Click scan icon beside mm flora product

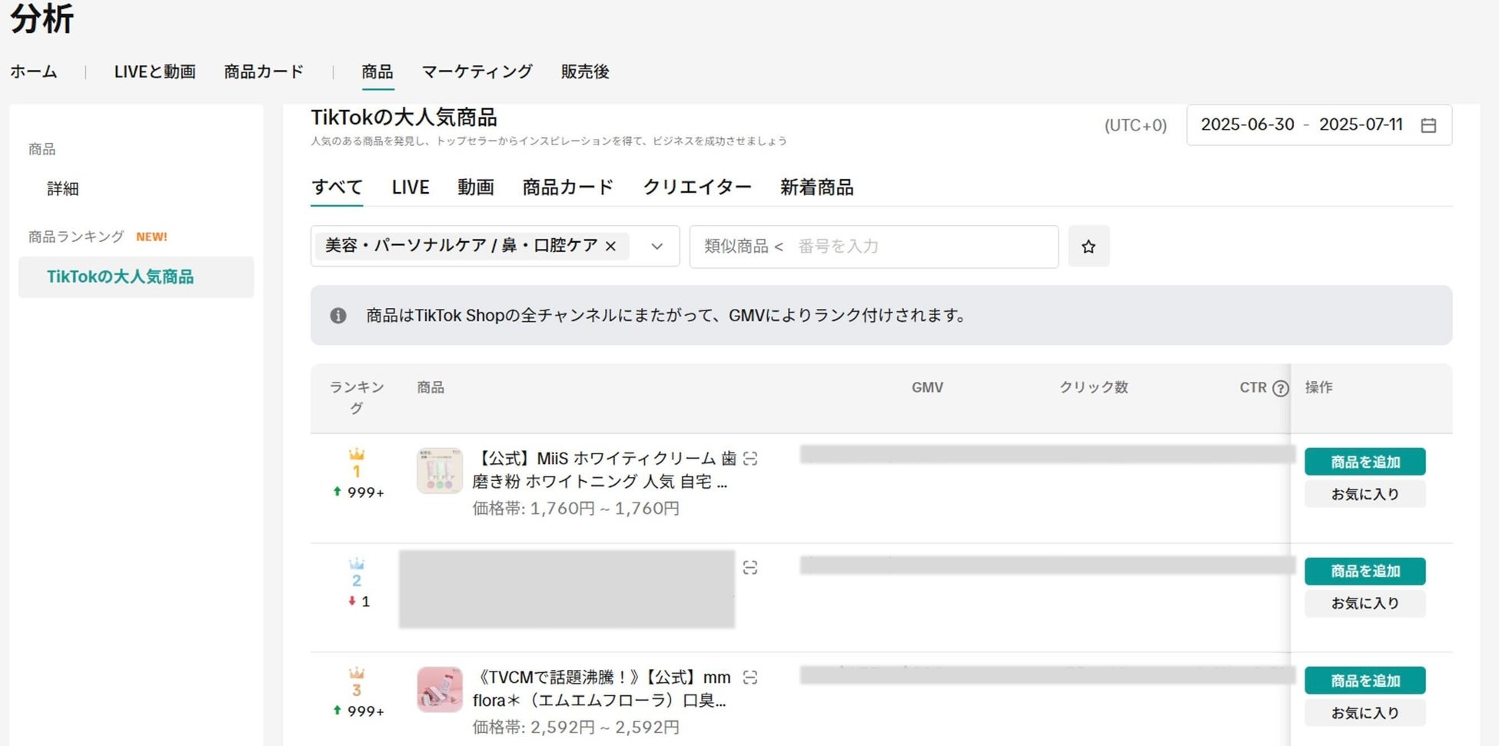point(750,678)
